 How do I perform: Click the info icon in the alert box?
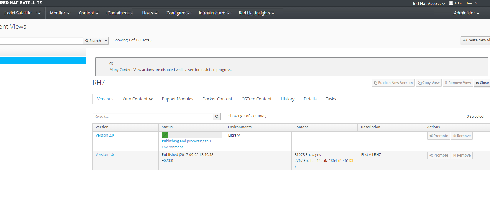tap(111, 64)
